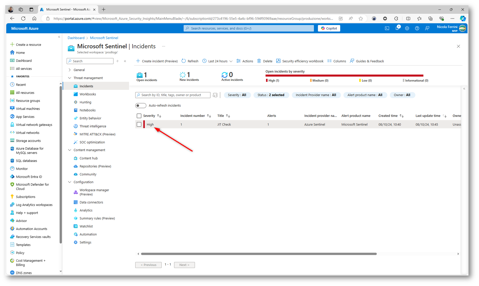479x286 pixels.
Task: Click the Data connectors icon
Action: click(76, 202)
